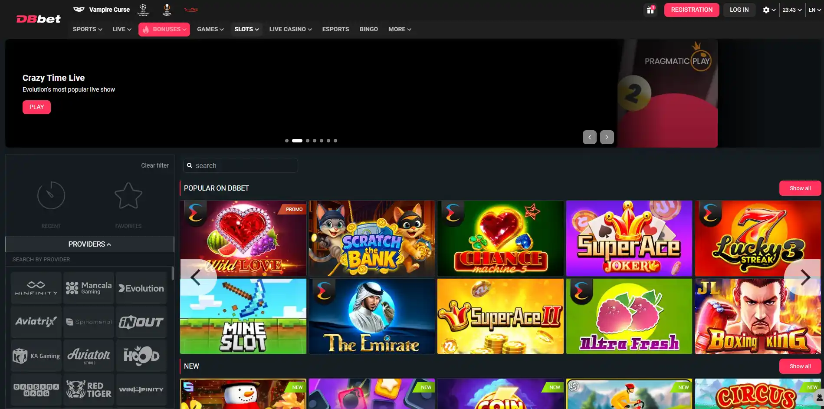
Task: Click the Clear filter link
Action: click(155, 165)
